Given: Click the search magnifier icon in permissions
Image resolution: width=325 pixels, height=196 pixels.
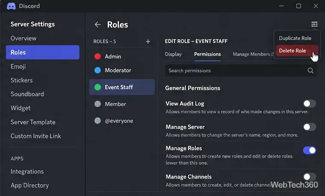Looking at the screenshot, I should click(310, 70).
